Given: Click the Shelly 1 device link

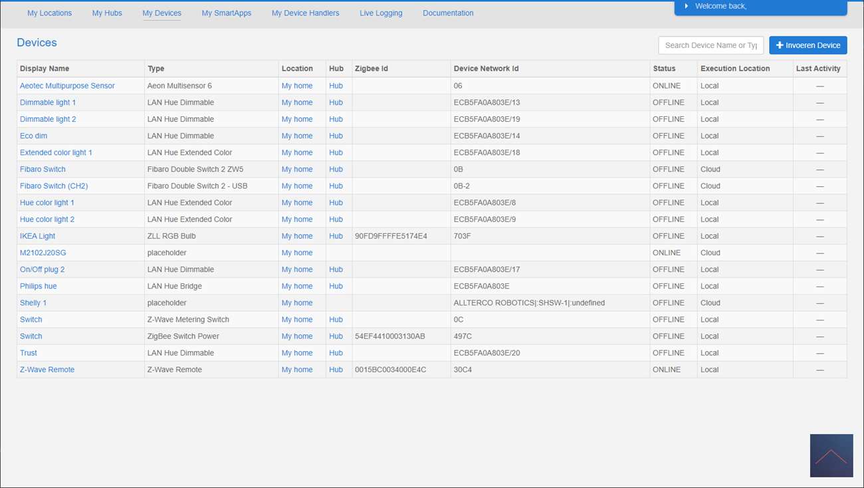Looking at the screenshot, I should tap(33, 303).
